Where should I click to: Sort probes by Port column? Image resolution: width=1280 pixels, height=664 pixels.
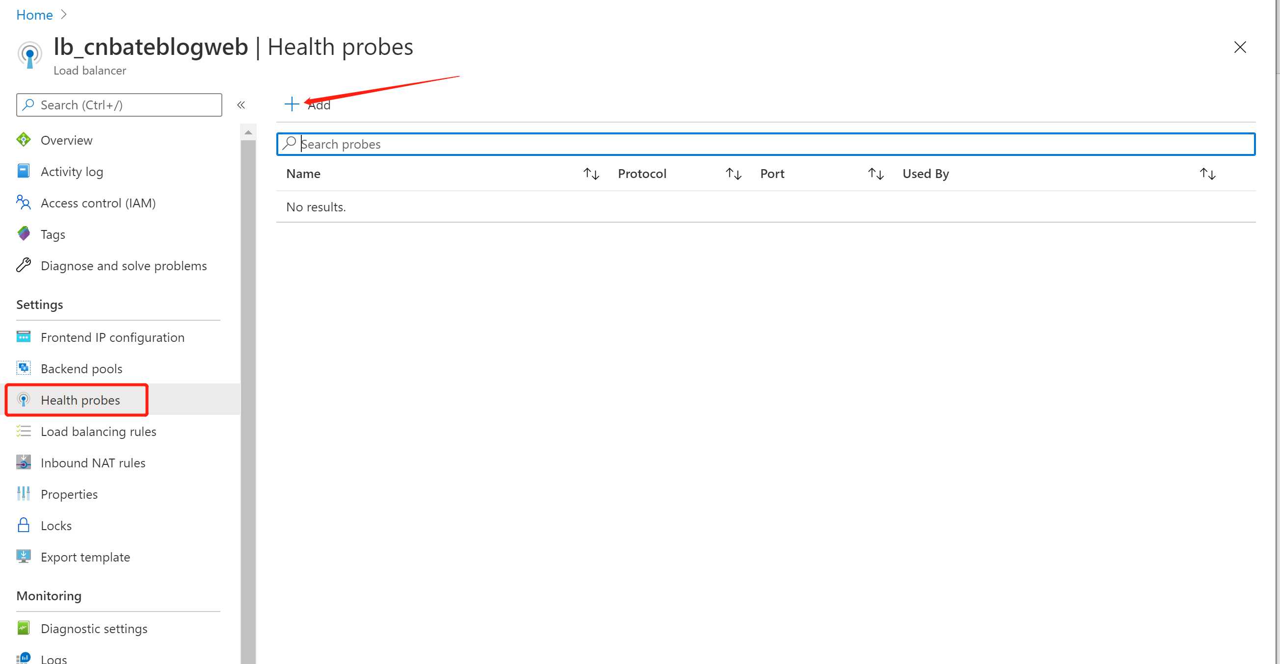(x=876, y=174)
